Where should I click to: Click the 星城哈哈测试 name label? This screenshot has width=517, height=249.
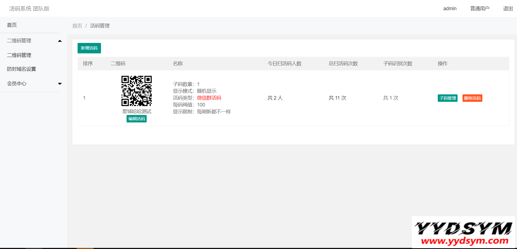point(137,111)
